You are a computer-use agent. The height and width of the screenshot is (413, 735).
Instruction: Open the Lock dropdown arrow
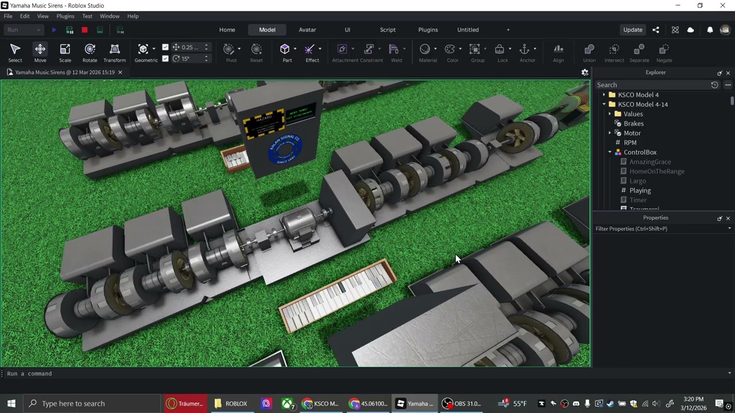[x=510, y=49]
